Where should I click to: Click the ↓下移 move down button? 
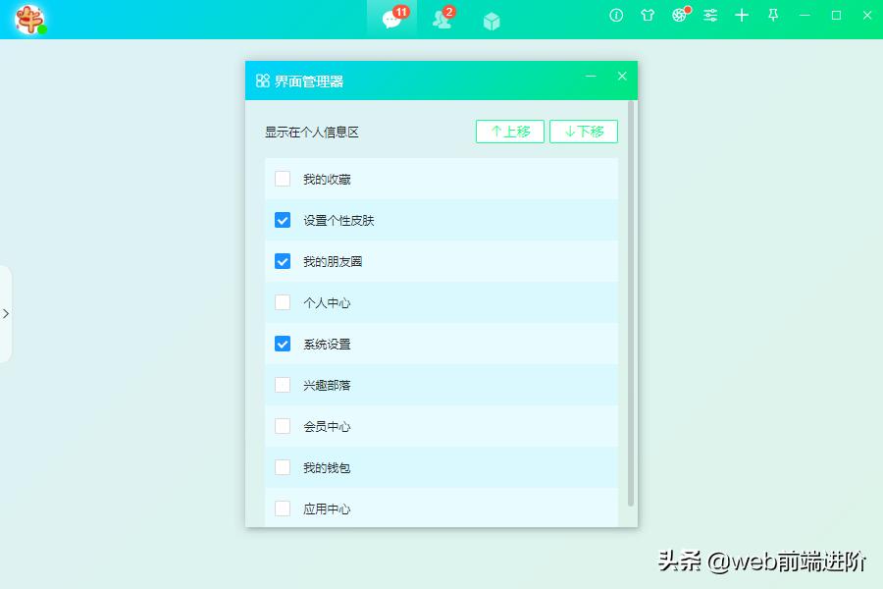click(583, 131)
